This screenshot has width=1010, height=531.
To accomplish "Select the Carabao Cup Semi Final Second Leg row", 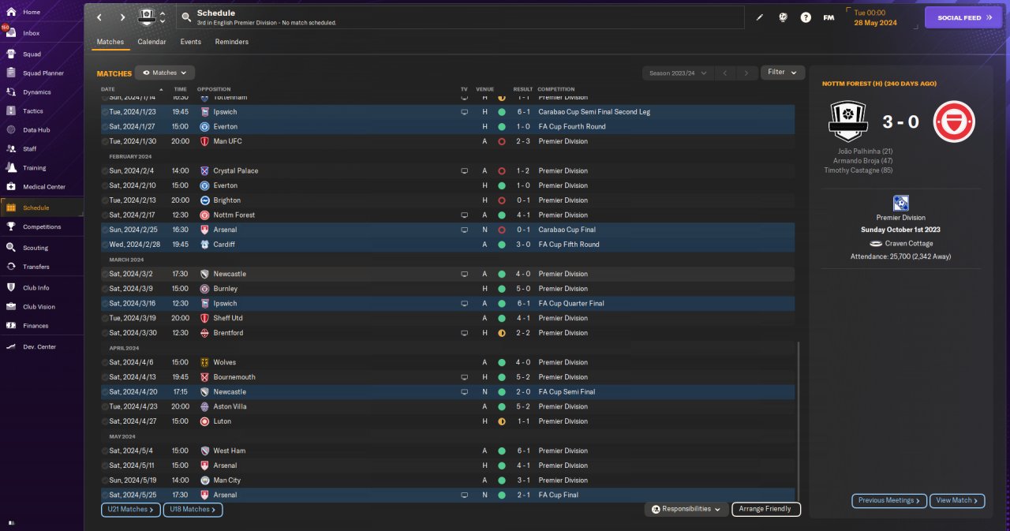I will pos(447,112).
